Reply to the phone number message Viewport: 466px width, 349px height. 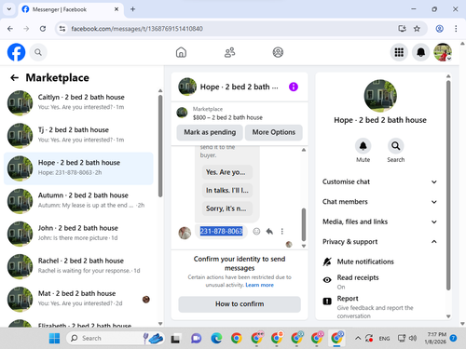pyautogui.click(x=269, y=231)
